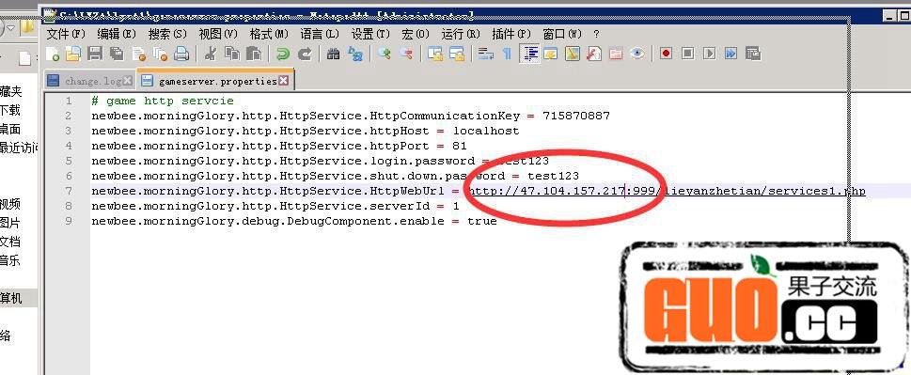Toggle the indent guide button
This screenshot has height=375, width=911.
529,54
